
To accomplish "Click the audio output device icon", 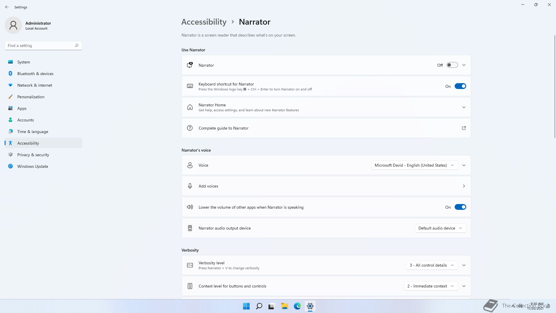I will [190, 228].
